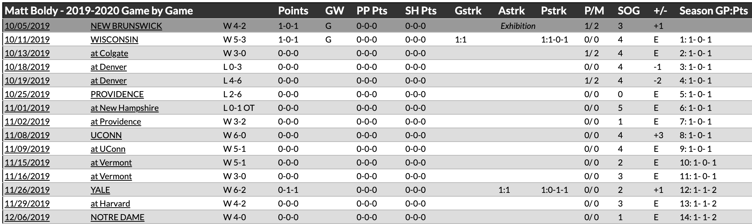The width and height of the screenshot is (752, 224).
Task: Select the at New Hampshire link
Action: pyautogui.click(x=125, y=108)
